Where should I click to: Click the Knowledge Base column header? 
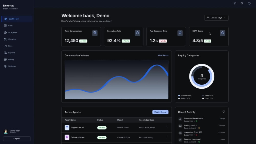pyautogui.click(x=146, y=120)
